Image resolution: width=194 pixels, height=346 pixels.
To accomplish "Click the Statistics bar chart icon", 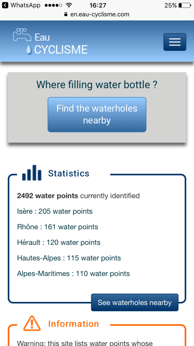I will point(32,173).
